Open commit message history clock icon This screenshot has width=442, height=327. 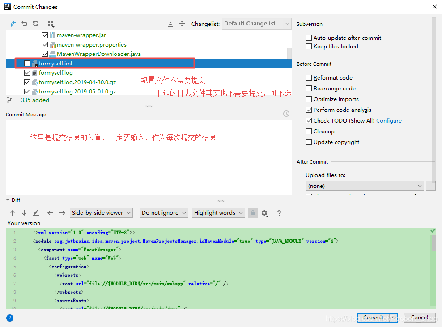click(286, 114)
